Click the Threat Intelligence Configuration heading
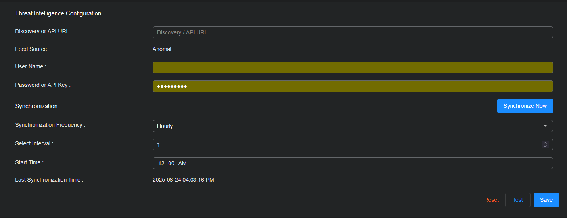Screen dimensions: 567x218 tap(58, 13)
